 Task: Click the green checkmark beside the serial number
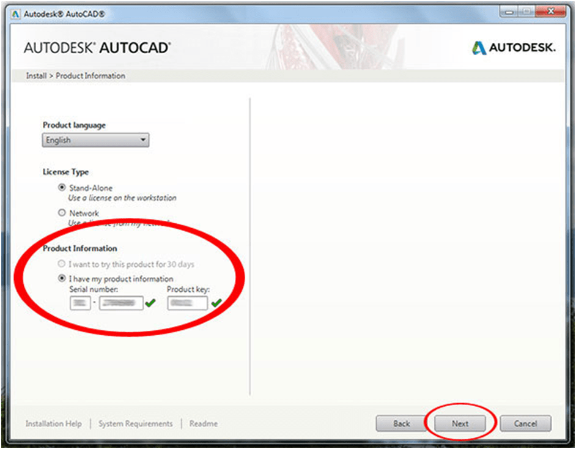pos(150,302)
